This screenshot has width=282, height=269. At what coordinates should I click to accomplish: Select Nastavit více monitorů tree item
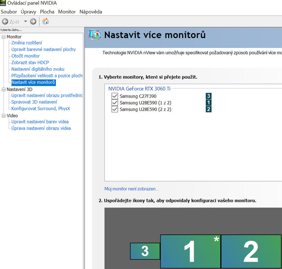tap(33, 82)
